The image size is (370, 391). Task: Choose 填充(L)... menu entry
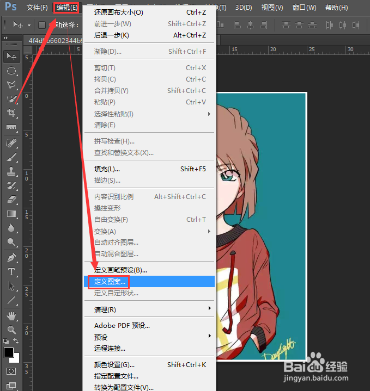point(149,169)
